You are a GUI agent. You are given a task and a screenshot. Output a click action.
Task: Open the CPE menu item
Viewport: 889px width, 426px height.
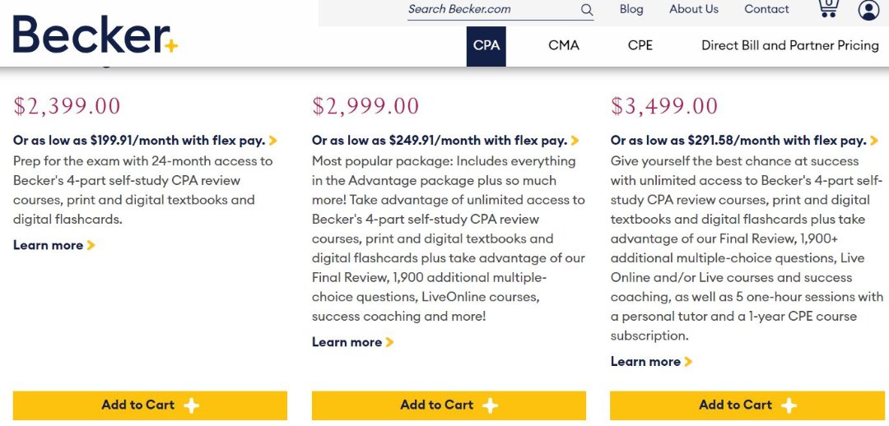click(x=640, y=46)
